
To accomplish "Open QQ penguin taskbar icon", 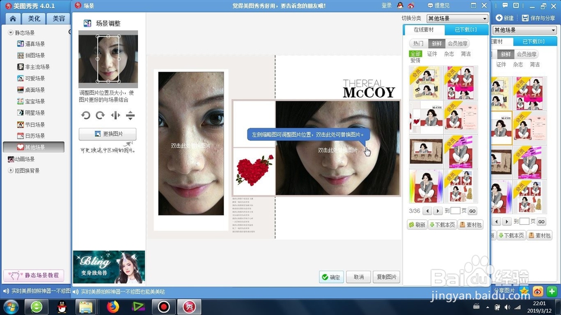I will (x=62, y=307).
